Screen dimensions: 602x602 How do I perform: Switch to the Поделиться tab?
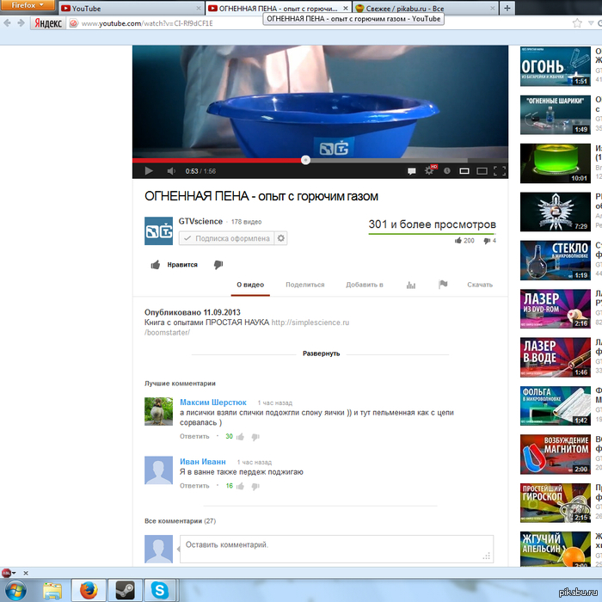point(304,285)
